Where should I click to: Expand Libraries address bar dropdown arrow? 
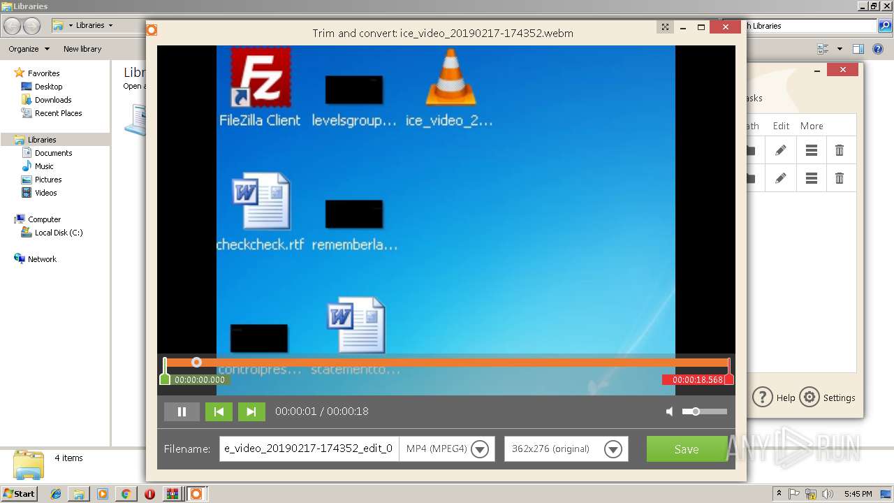(110, 25)
